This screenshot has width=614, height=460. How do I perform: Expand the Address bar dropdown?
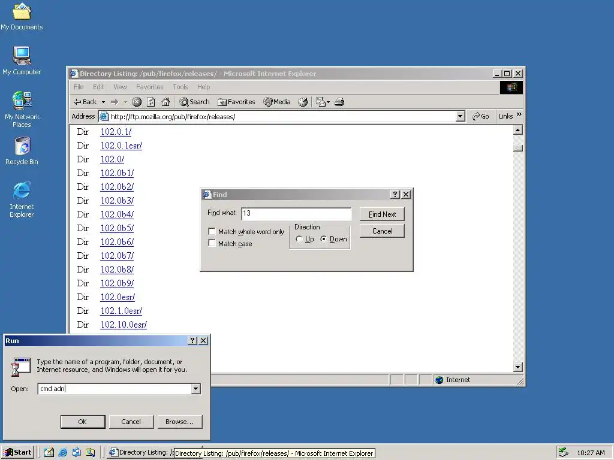(x=460, y=117)
